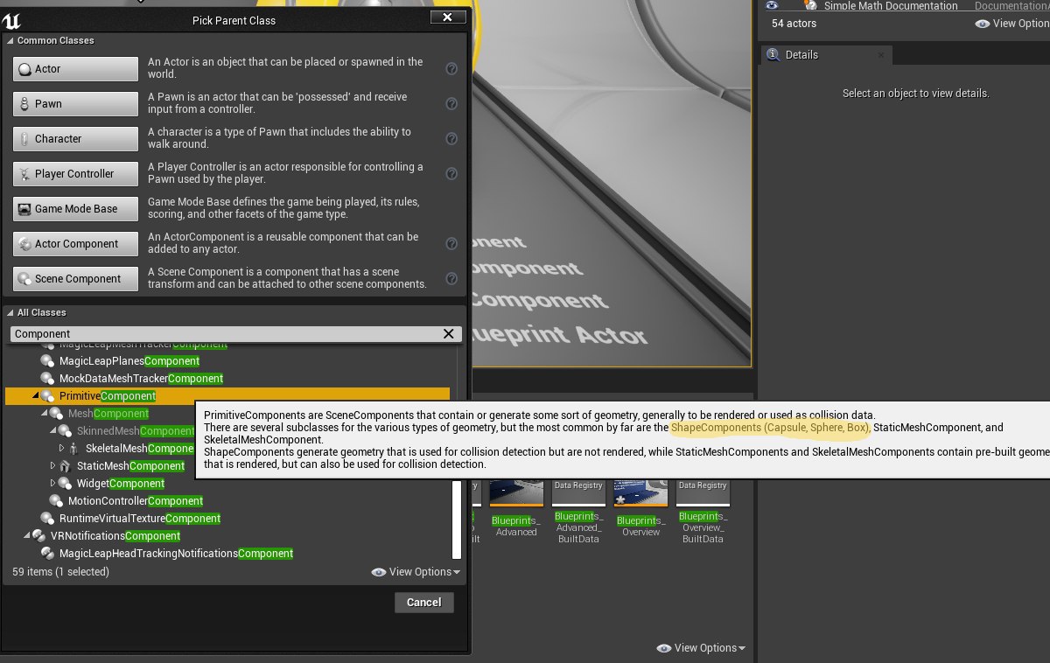This screenshot has height=663, width=1050.
Task: Expand the StaticMeshComponent tree node
Action: click(x=53, y=466)
